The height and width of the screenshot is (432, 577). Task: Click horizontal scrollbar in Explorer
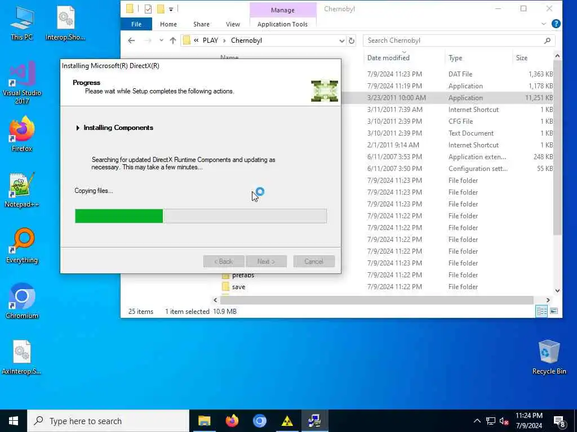(376, 300)
